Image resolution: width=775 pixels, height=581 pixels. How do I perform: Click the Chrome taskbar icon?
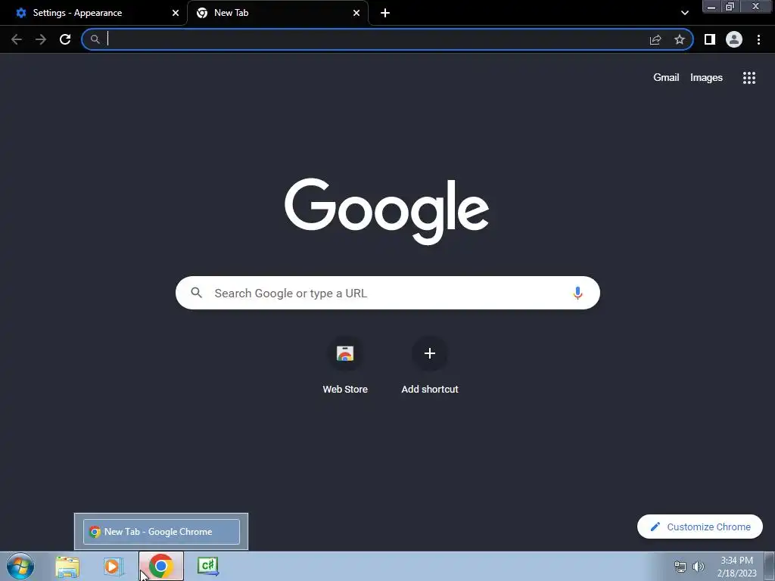click(161, 566)
